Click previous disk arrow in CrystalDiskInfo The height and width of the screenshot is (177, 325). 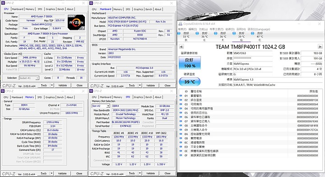181,47
